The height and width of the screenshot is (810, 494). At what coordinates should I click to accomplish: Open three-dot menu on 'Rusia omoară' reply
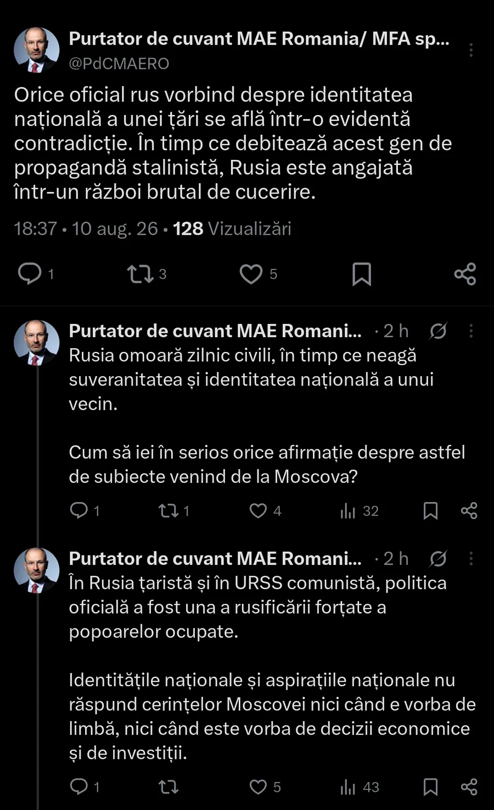(471, 330)
